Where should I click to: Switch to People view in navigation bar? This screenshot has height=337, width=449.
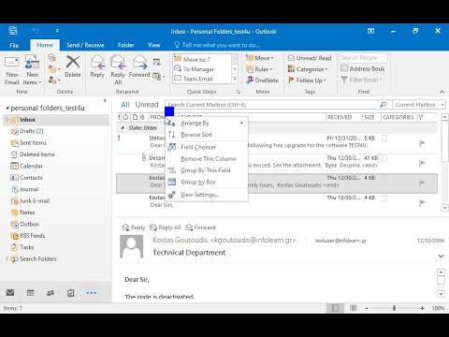click(x=51, y=293)
